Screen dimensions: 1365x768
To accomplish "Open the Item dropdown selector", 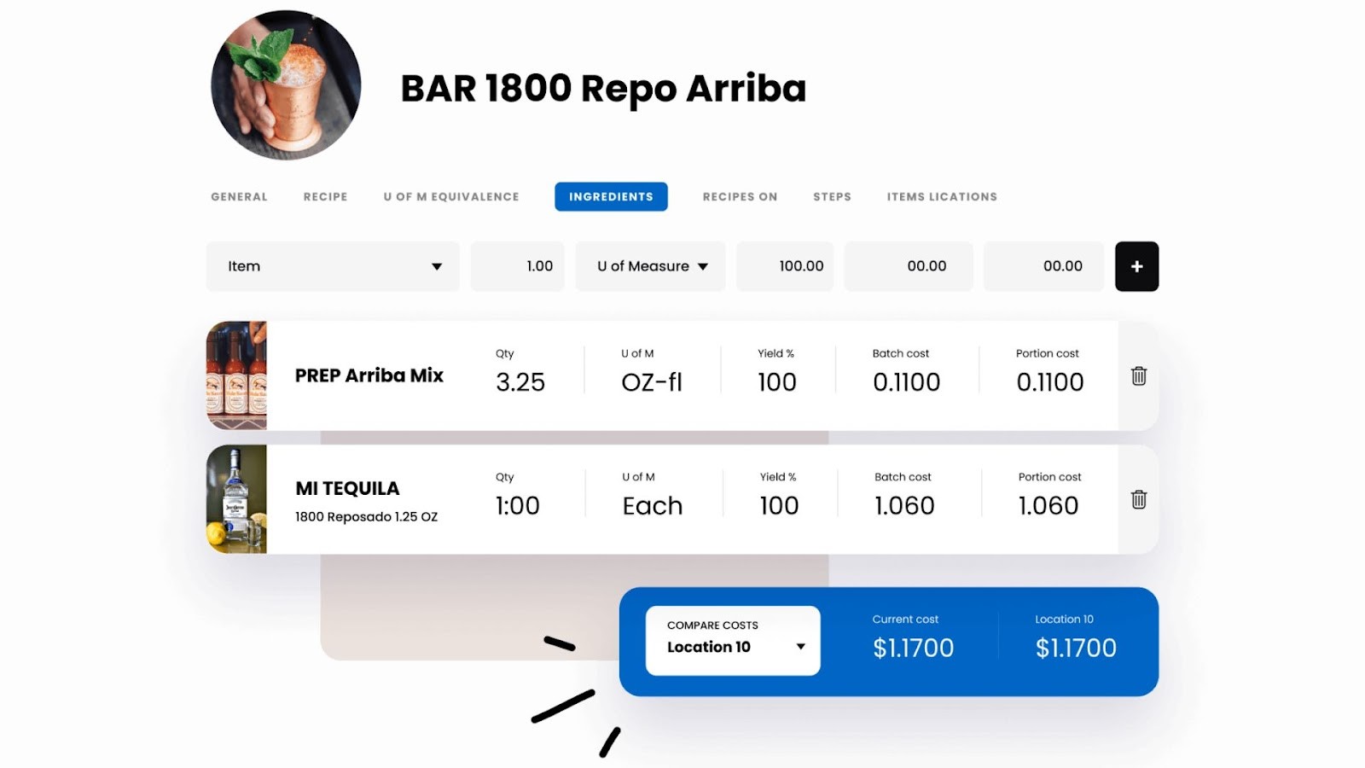I will (332, 266).
